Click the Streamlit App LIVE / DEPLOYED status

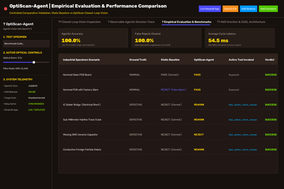click(x=37, y=110)
